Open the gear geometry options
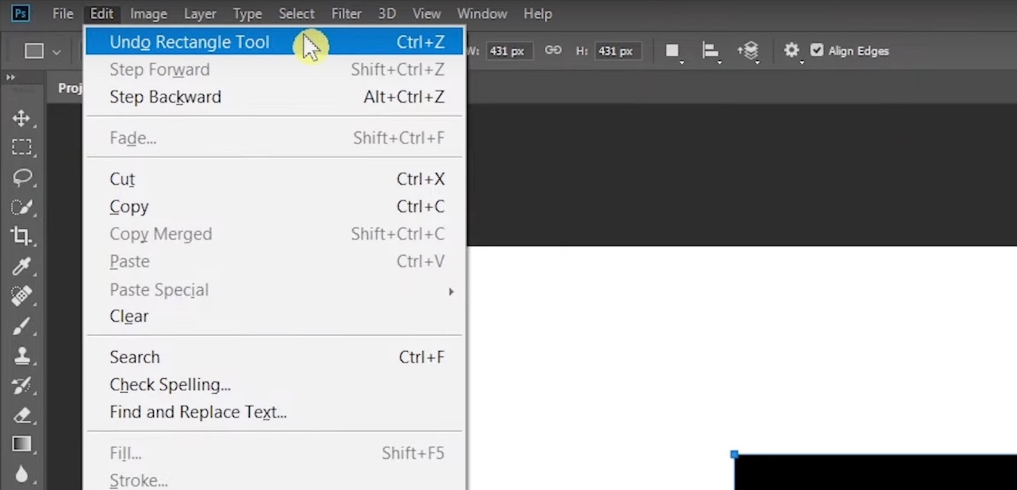This screenshot has height=490, width=1017. (791, 50)
